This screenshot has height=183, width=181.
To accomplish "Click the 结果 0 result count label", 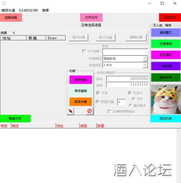I will (x=8, y=33).
